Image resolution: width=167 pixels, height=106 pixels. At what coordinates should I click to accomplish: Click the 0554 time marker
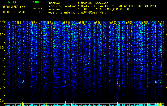click(66, 23)
